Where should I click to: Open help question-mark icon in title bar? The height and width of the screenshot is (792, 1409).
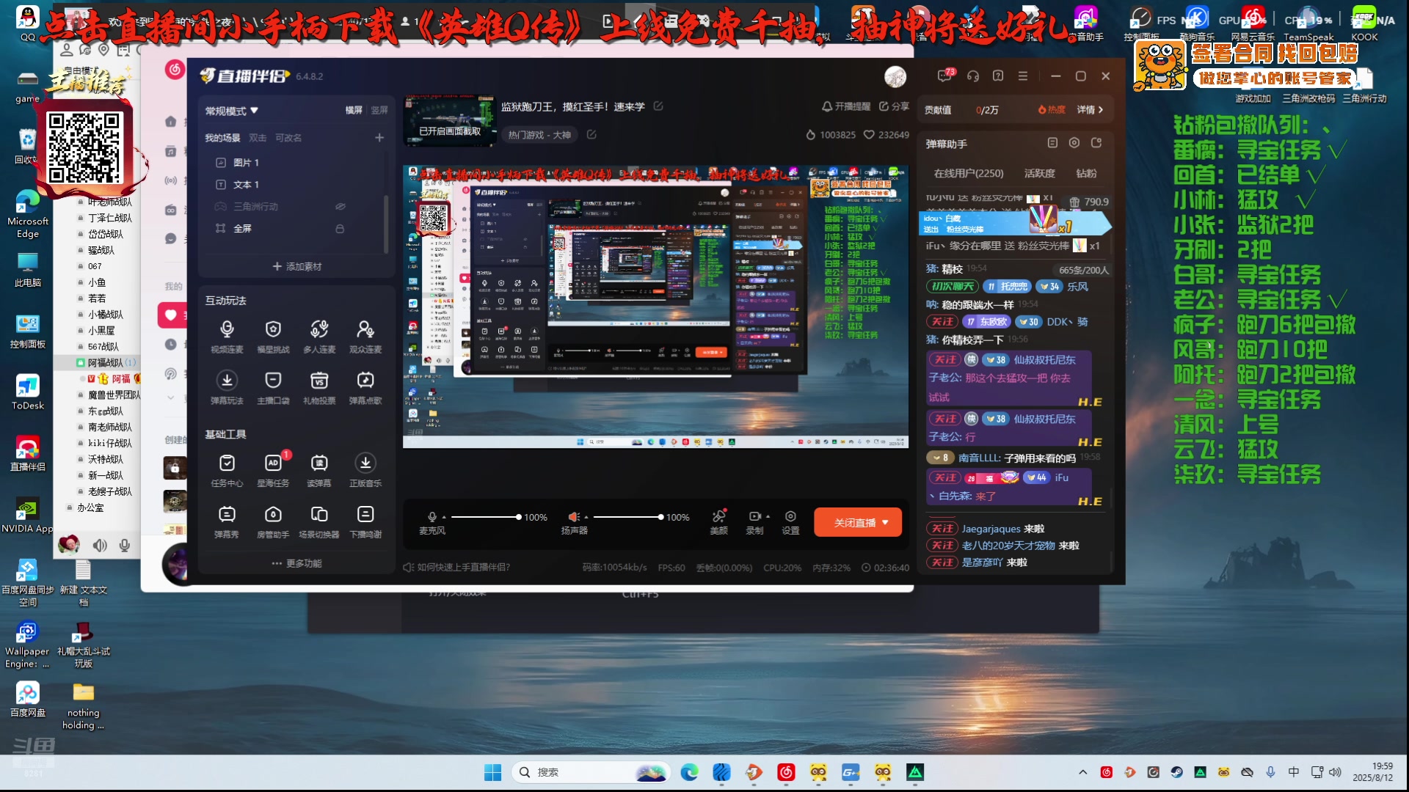[998, 76]
